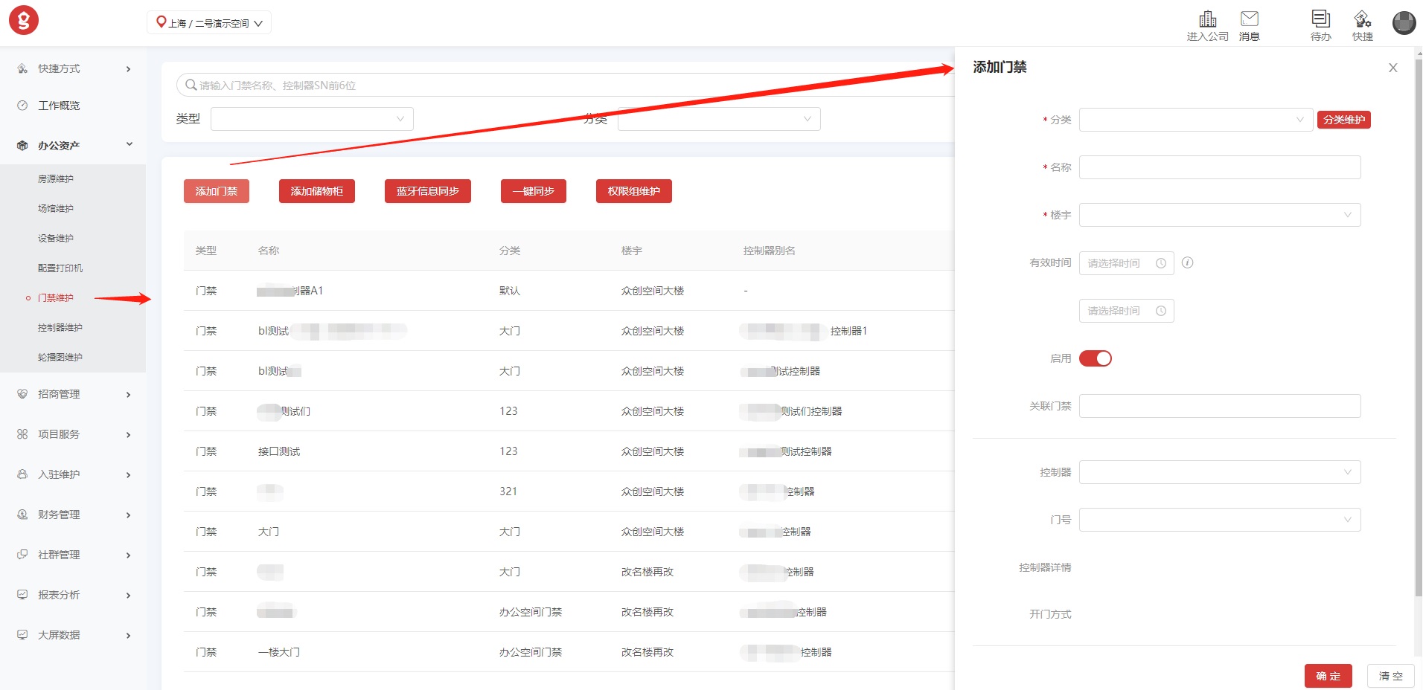
Task: Open the 控制器 dropdown
Action: click(1219, 472)
